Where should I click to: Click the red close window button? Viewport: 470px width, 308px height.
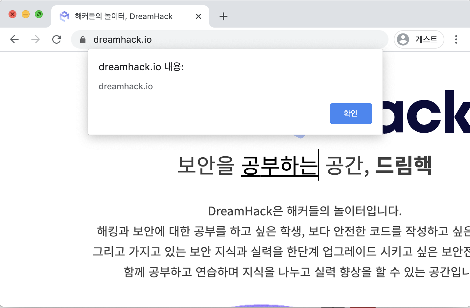(12, 14)
